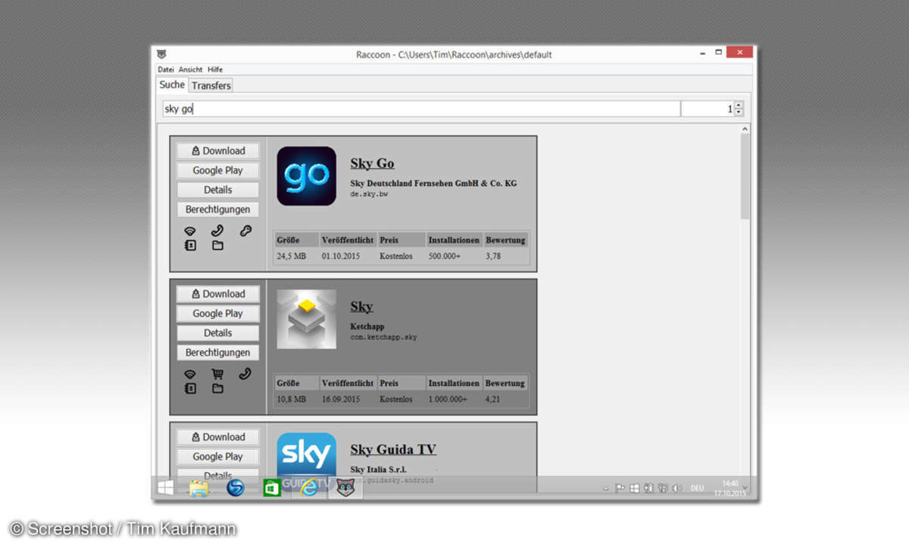The width and height of the screenshot is (909, 545).
Task: Show Details for Sky Go
Action: pyautogui.click(x=218, y=190)
